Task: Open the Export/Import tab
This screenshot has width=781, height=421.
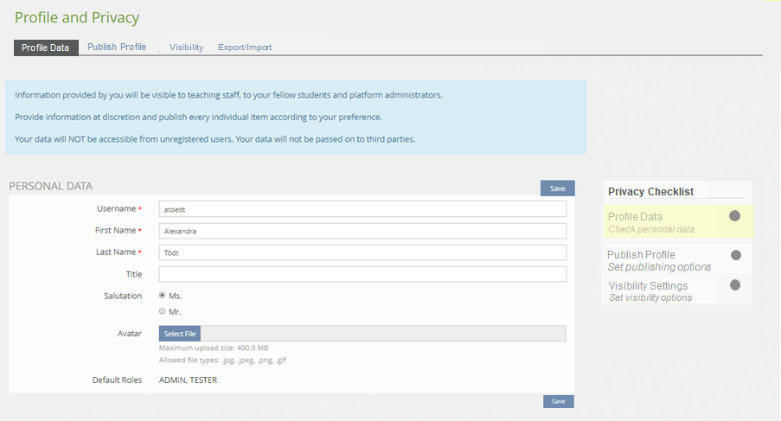Action: coord(245,48)
